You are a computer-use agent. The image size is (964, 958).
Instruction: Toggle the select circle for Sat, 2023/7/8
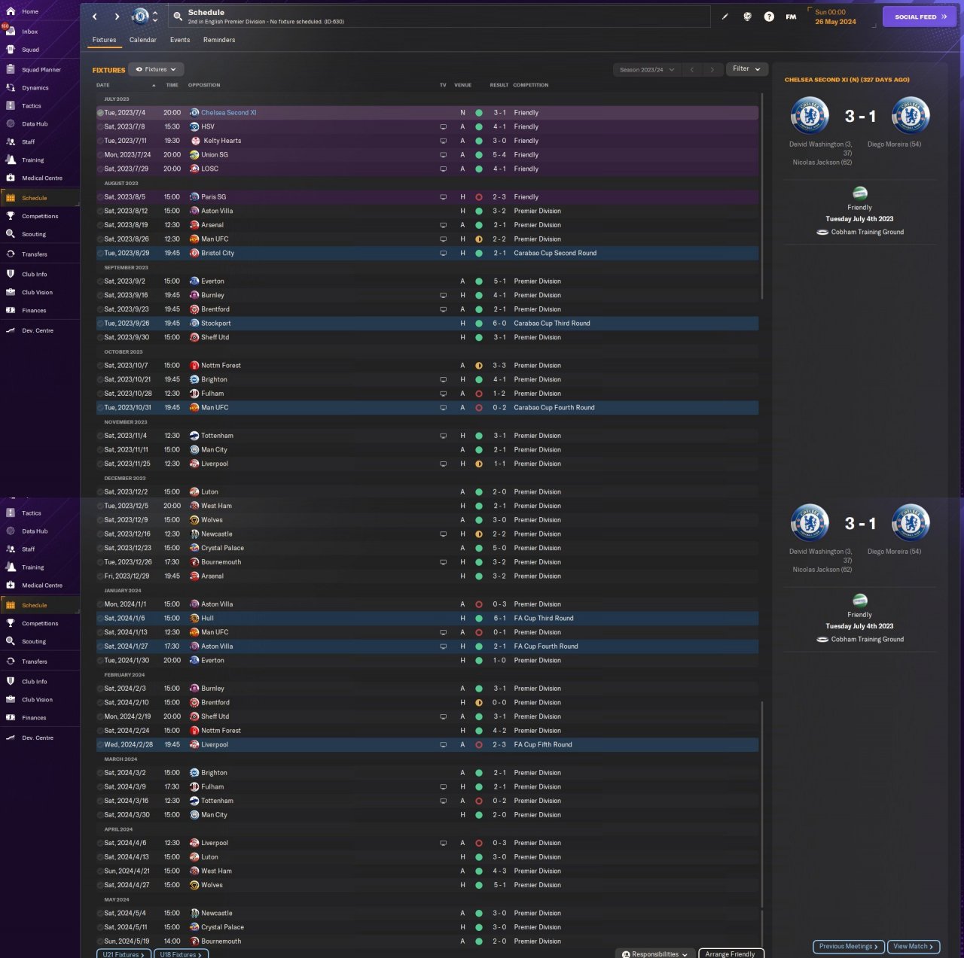click(x=100, y=126)
